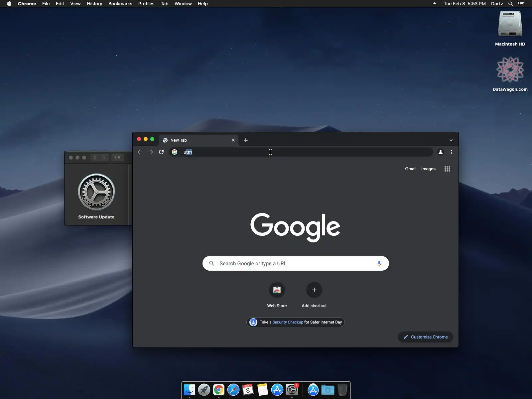Viewport: 532px width, 399px height.
Task: Open Safari from the Dock
Action: click(x=233, y=390)
